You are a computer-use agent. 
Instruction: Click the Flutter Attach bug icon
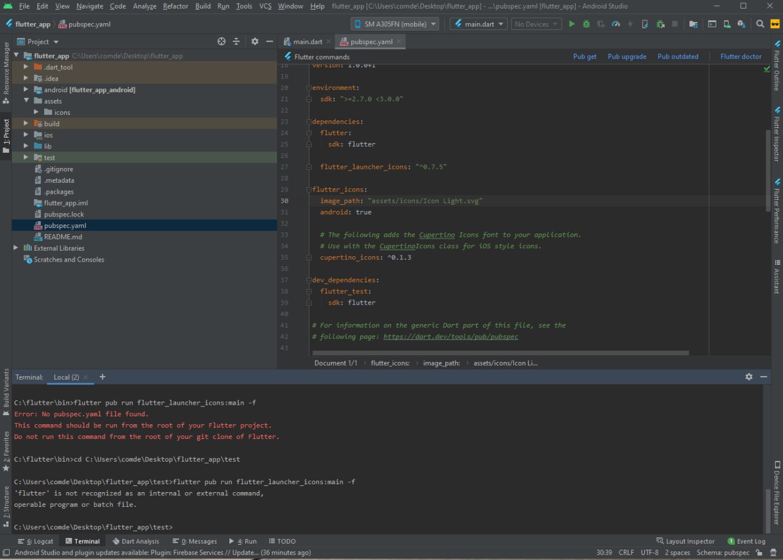645,24
